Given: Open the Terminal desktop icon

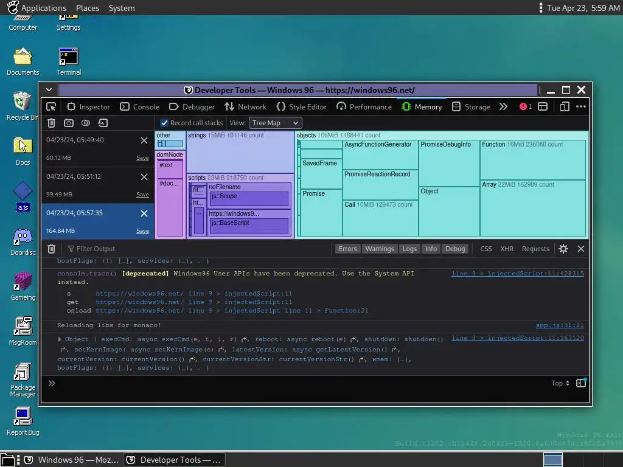Looking at the screenshot, I should [69, 62].
